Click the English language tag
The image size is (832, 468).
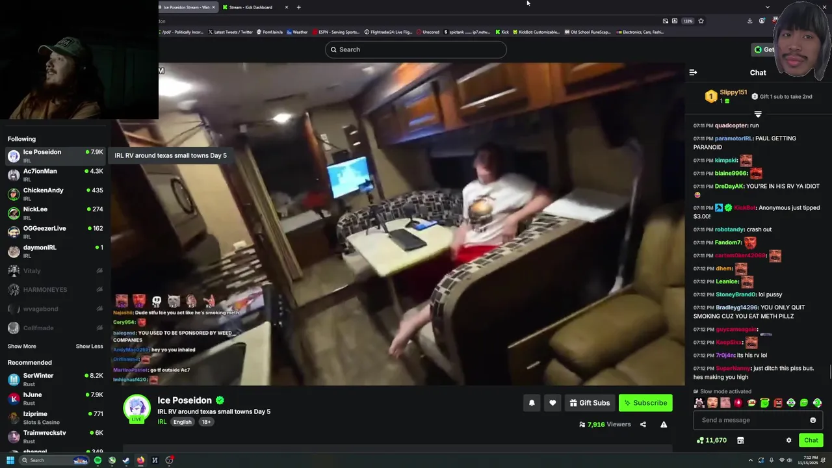(183, 422)
